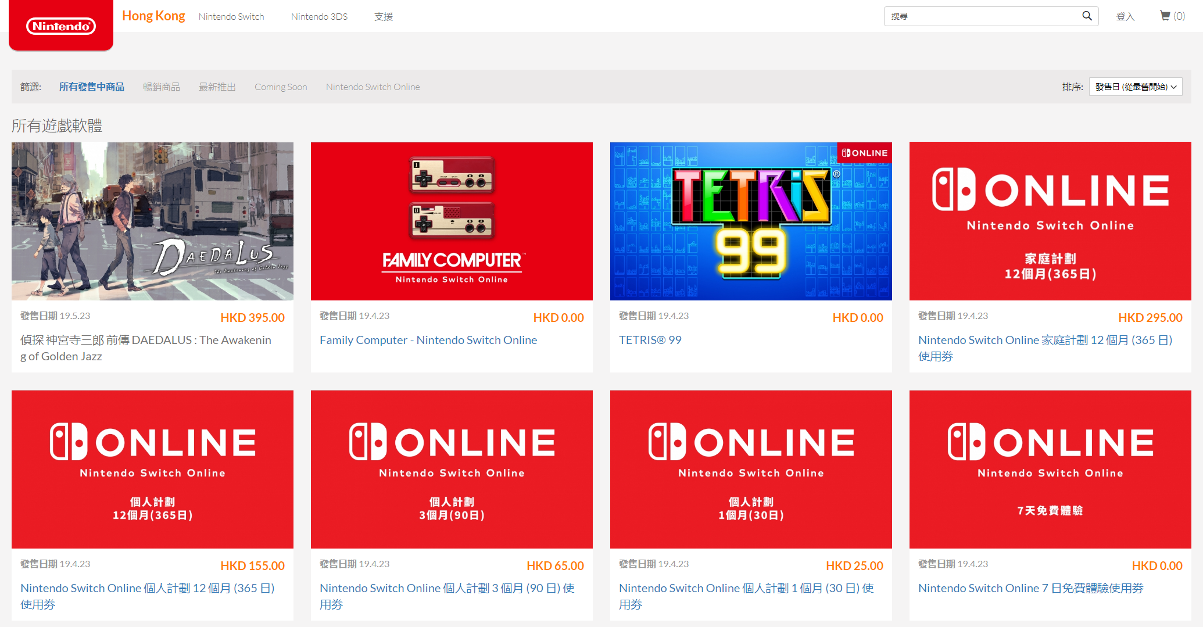1203x627 pixels.
Task: Open the Hong Kong region link
Action: [153, 16]
